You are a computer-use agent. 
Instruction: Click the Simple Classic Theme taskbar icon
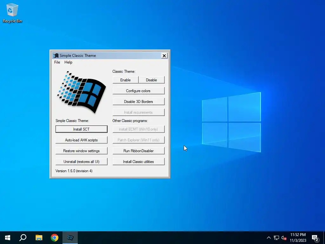[70, 238]
